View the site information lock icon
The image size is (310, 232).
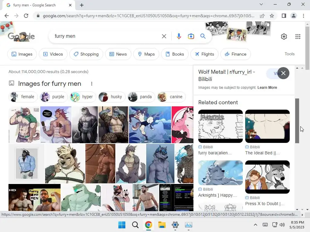[x=38, y=16]
